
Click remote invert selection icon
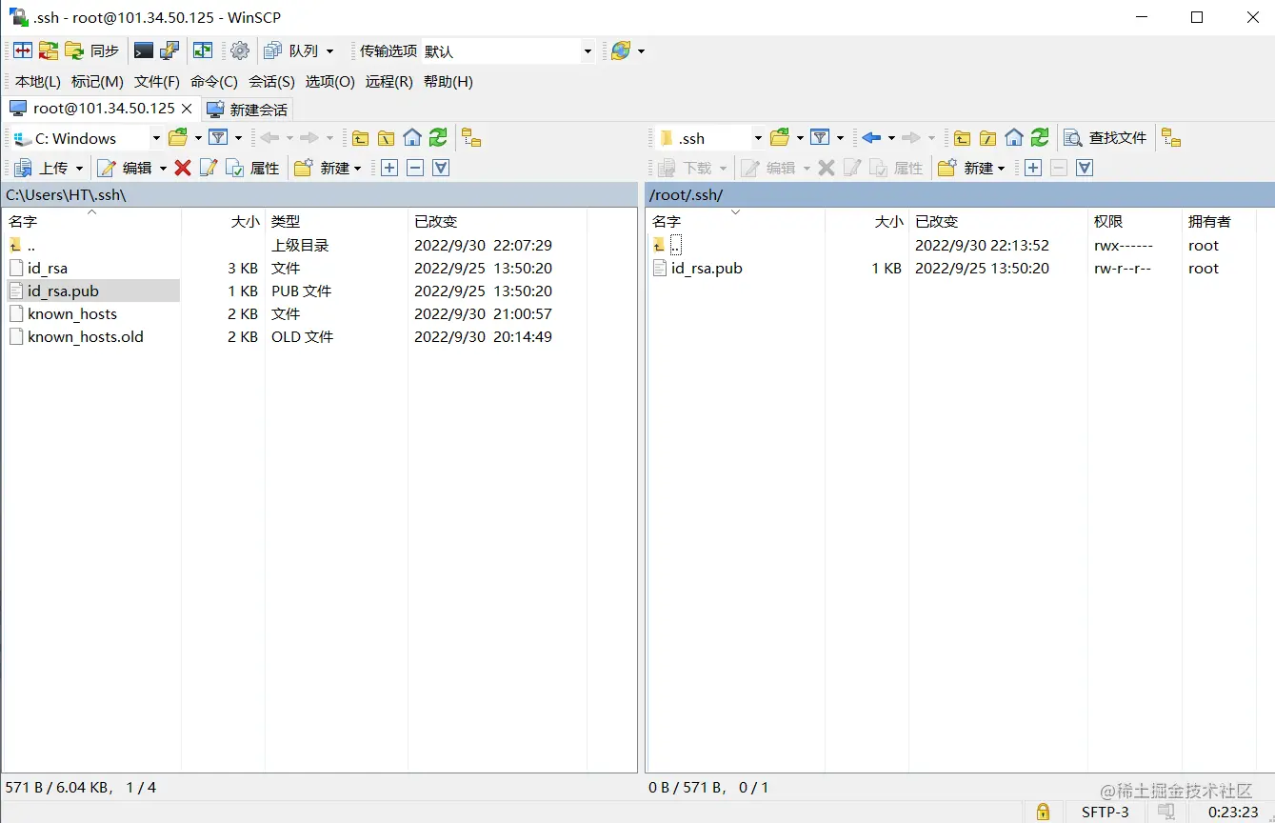point(1085,168)
